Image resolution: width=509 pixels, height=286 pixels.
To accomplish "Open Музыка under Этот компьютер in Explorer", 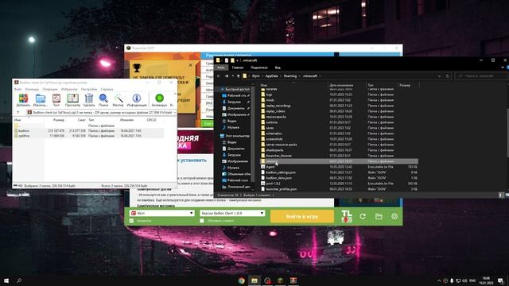I will (x=233, y=168).
